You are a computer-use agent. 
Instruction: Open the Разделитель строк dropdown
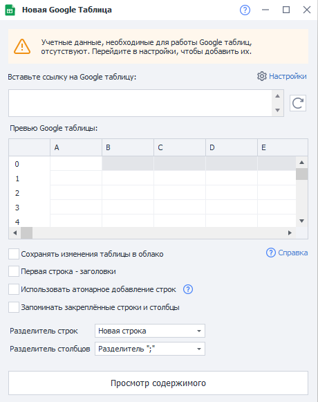tap(150, 331)
